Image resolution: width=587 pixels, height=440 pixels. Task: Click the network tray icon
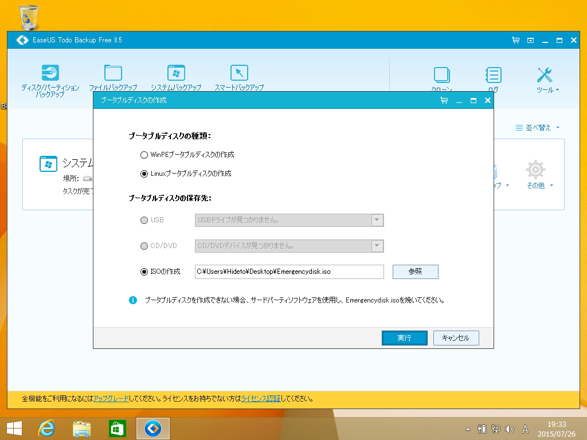click(x=496, y=429)
